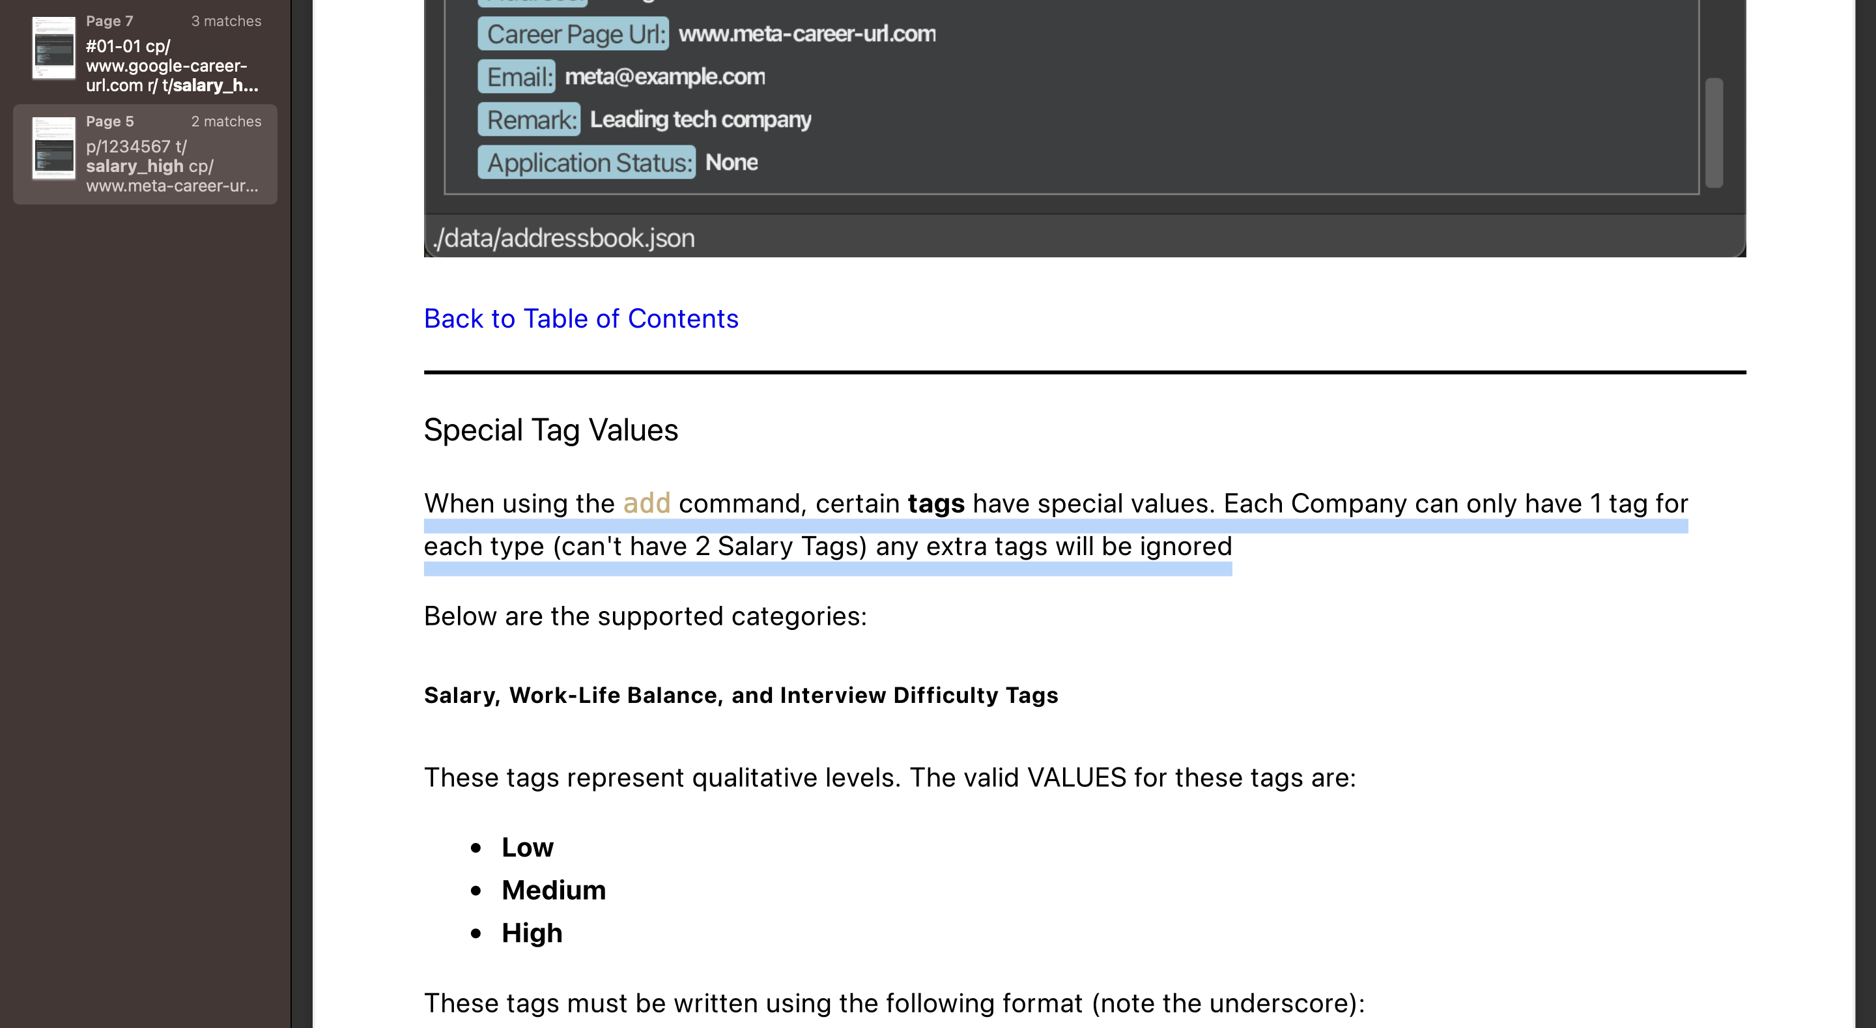Click Back to Table of Contents link
The width and height of the screenshot is (1876, 1028).
[581, 318]
